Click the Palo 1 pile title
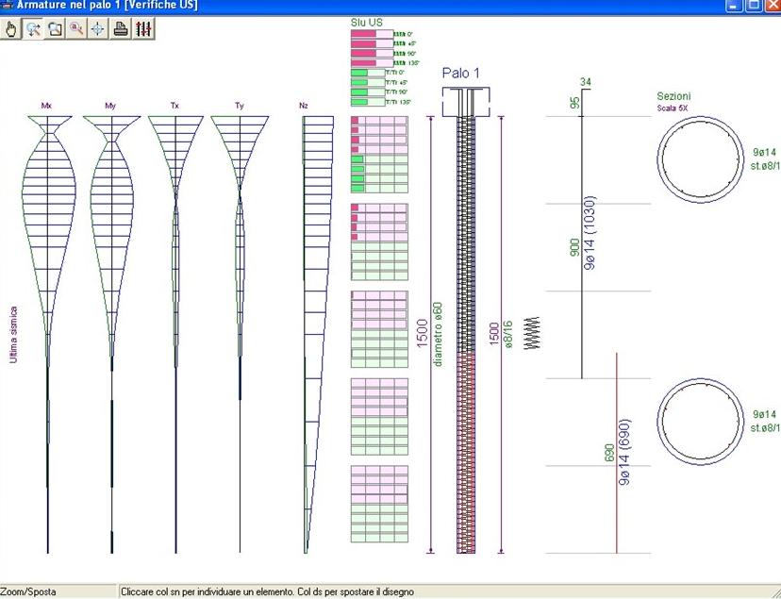 point(462,73)
